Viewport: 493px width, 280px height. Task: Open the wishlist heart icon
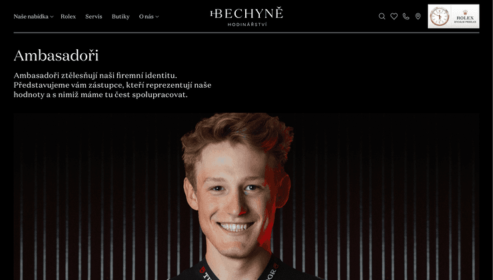(x=394, y=17)
